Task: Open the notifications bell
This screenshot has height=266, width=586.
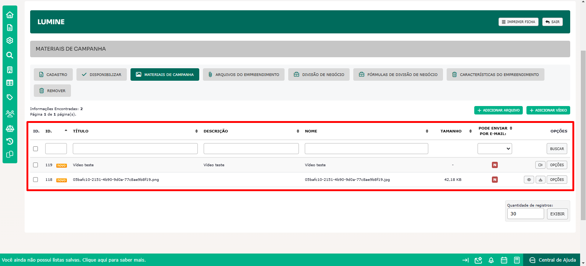Action: (x=491, y=260)
